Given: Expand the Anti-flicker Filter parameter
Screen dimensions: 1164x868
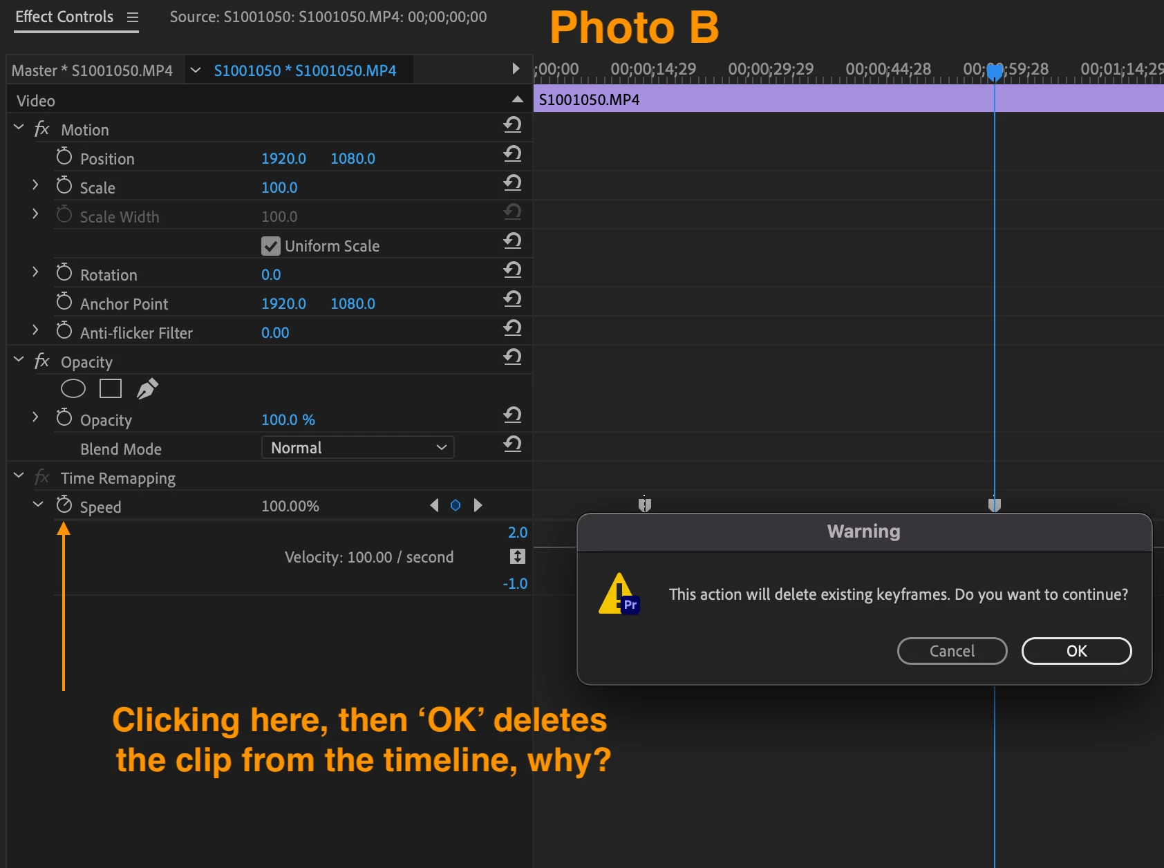Looking at the screenshot, I should tap(35, 330).
